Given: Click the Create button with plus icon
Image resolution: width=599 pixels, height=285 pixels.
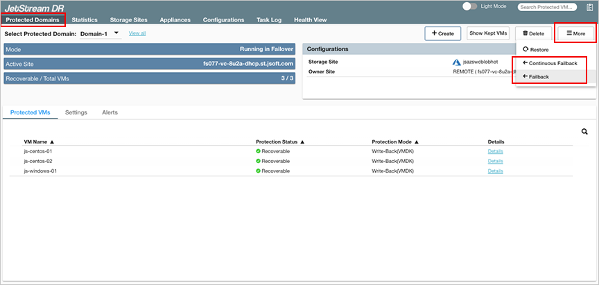Looking at the screenshot, I should point(442,33).
